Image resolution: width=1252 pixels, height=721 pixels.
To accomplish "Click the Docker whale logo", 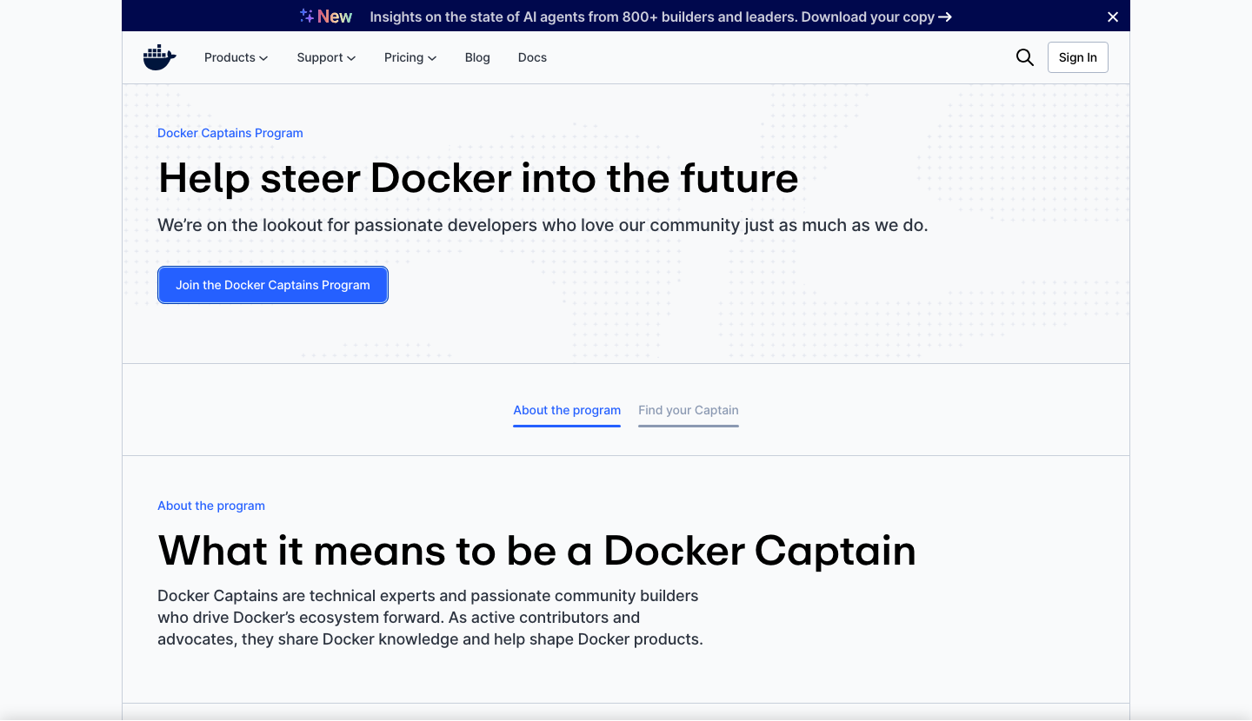I will pos(160,57).
